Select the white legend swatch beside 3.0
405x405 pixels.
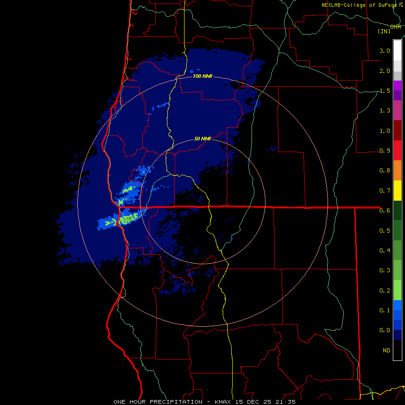[x=397, y=50]
